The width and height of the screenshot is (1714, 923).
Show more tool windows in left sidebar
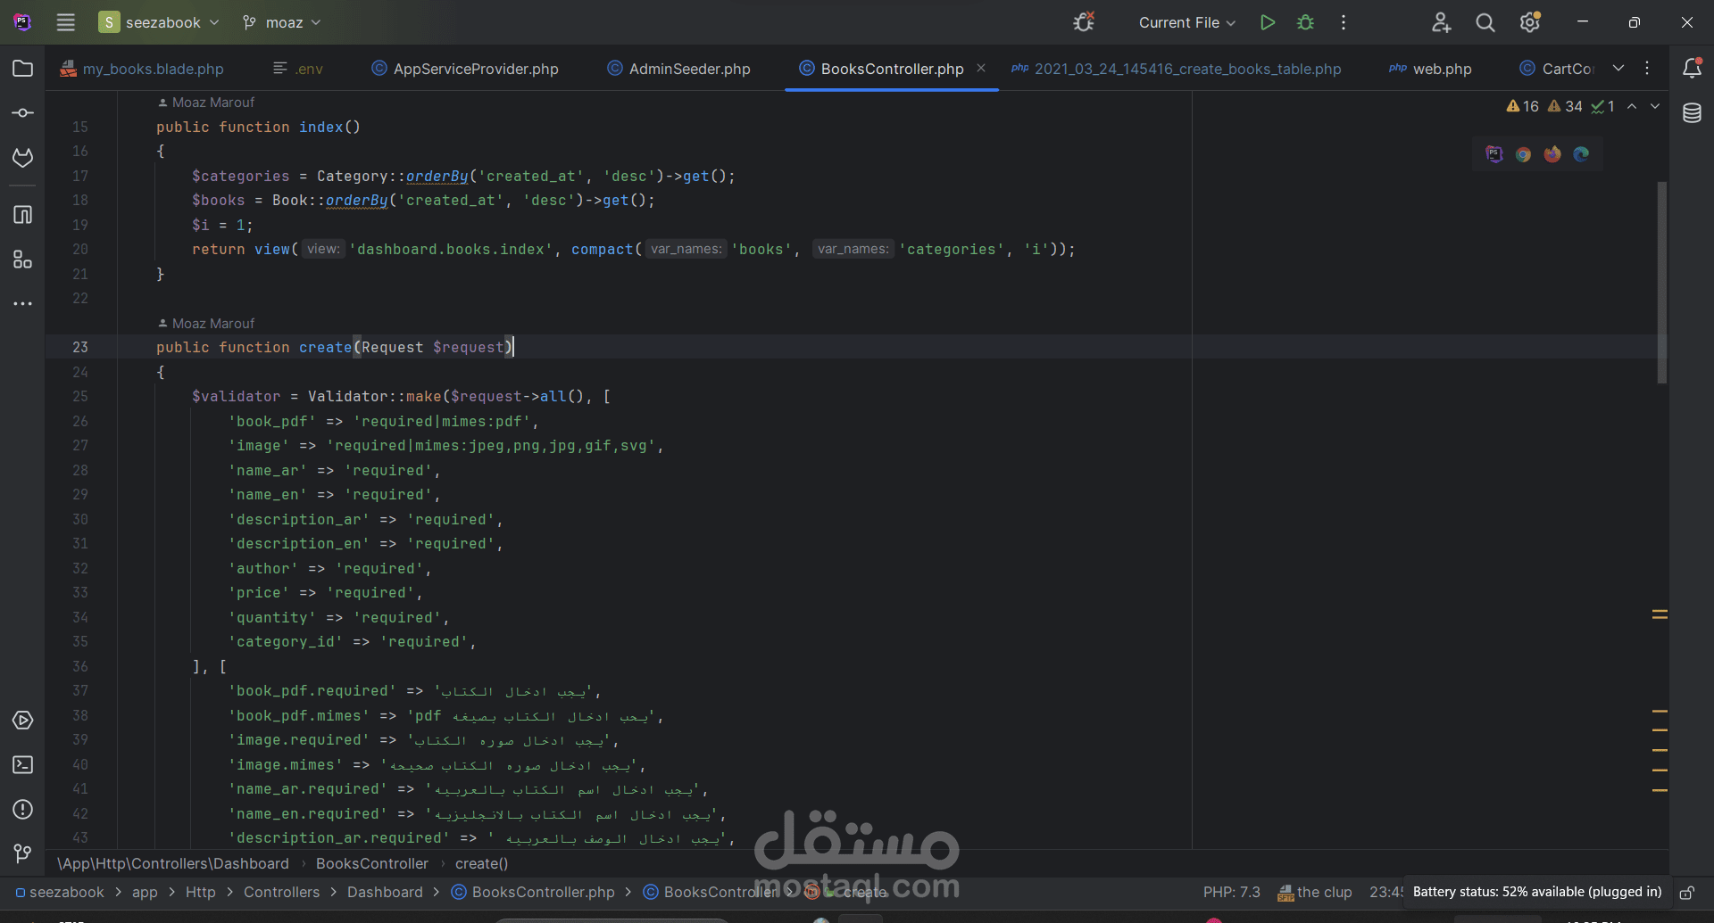point(23,304)
